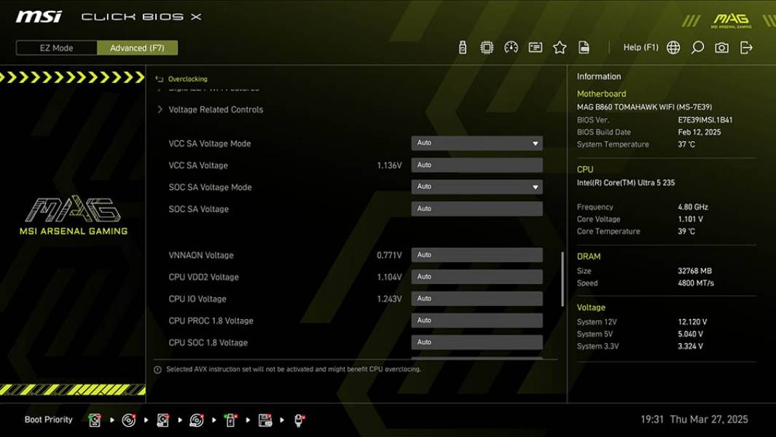The width and height of the screenshot is (776, 437).
Task: Click the MSI logo in header
Action: coord(39,17)
